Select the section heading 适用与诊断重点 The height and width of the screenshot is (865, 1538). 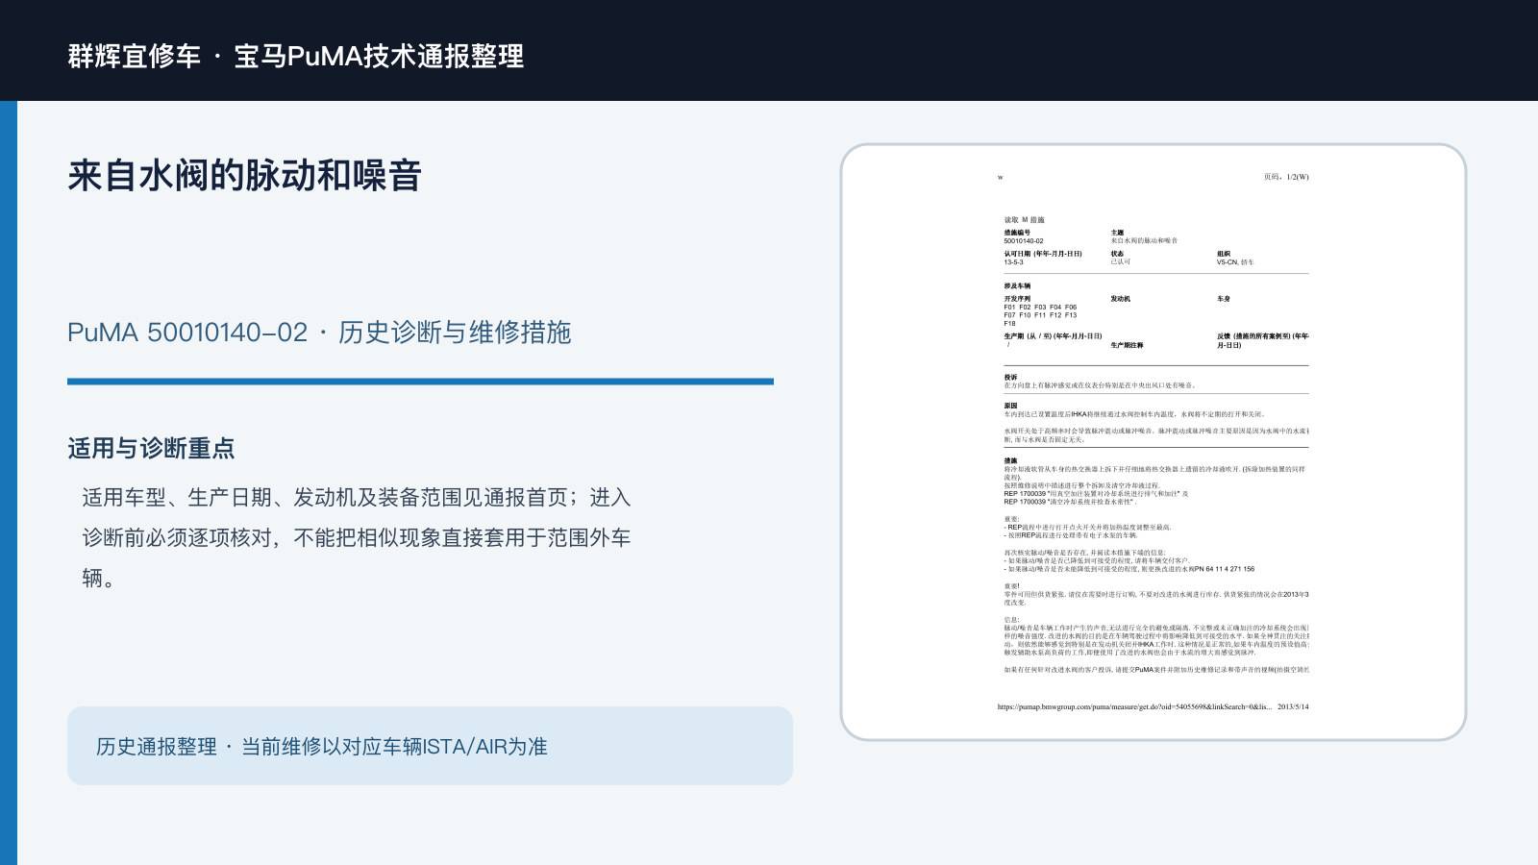(x=151, y=449)
